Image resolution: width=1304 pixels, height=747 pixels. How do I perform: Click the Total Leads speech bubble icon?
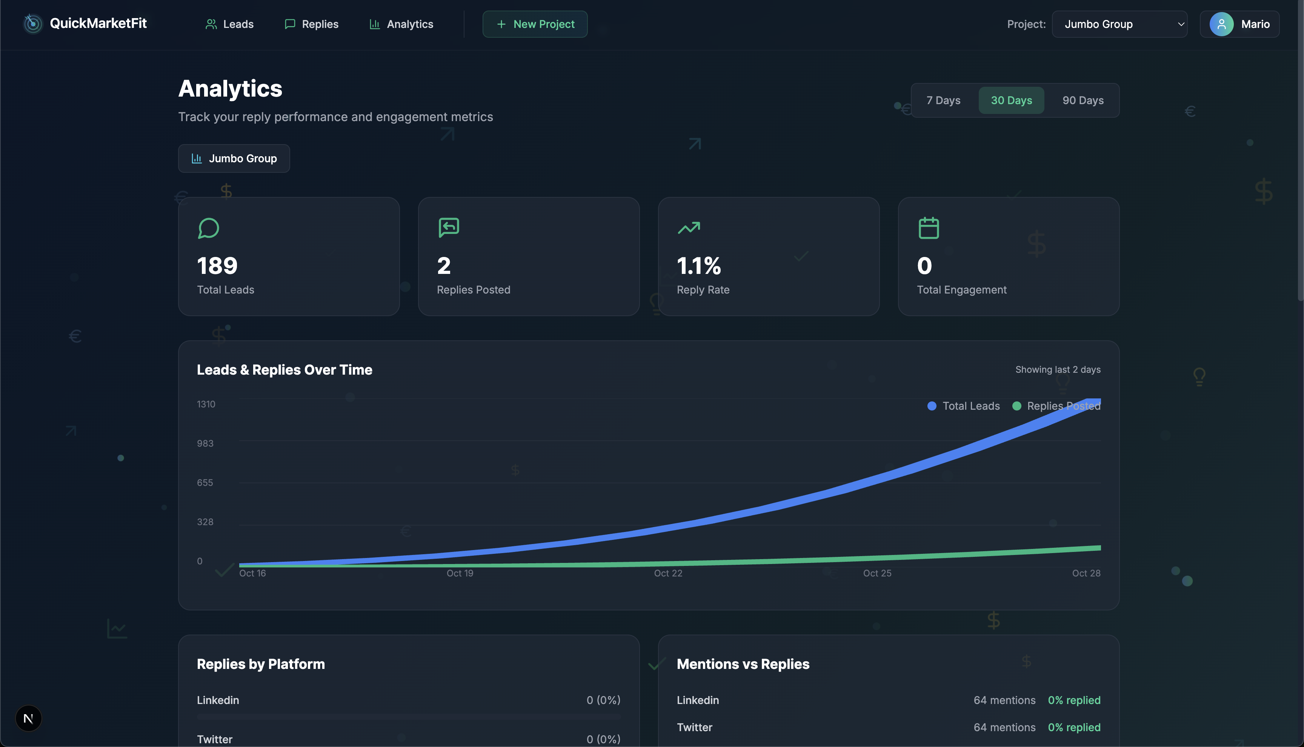tap(208, 228)
